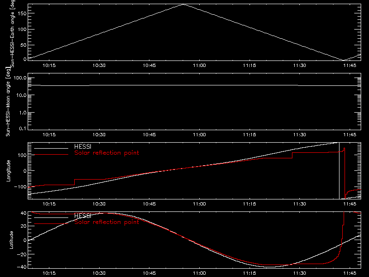Viewport: 369px width, 277px height.
Task: Click 11:45 time label under Earth angle plot
Action: coord(350,66)
